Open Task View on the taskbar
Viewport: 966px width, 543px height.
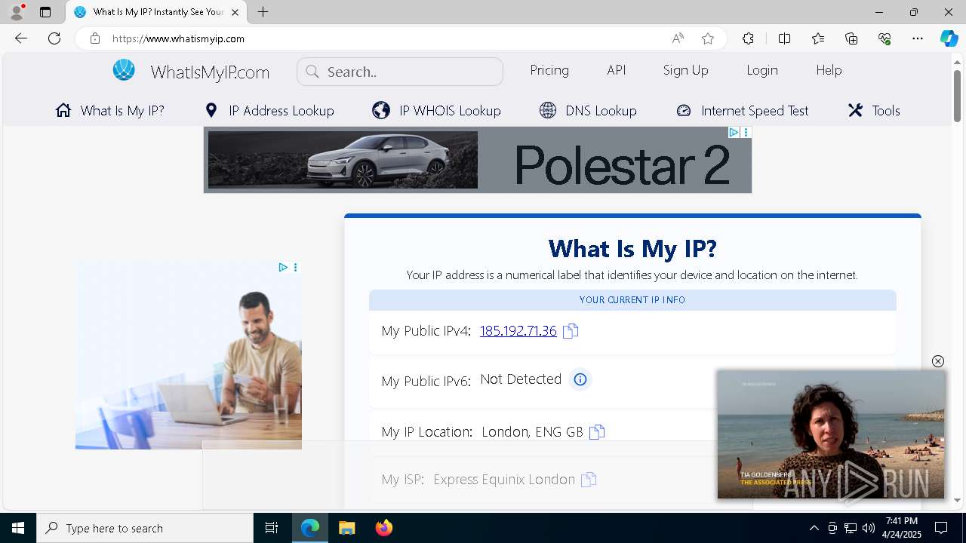tap(272, 528)
